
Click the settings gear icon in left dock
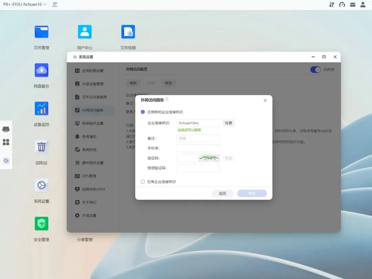click(x=6, y=161)
